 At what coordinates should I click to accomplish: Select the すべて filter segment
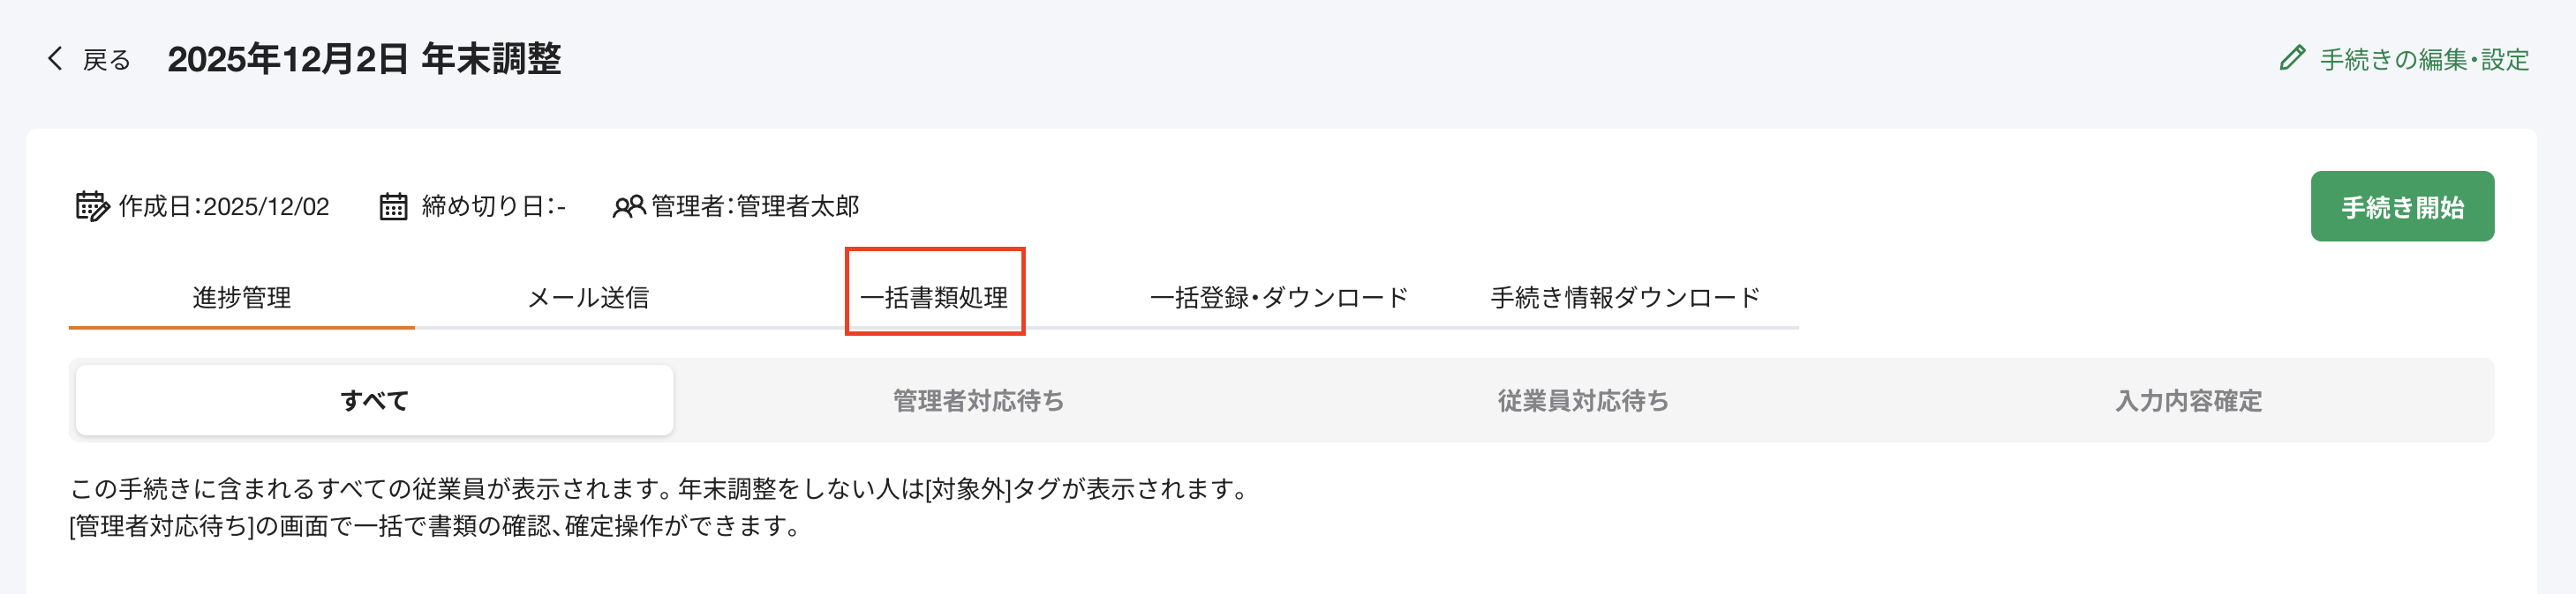click(x=375, y=400)
